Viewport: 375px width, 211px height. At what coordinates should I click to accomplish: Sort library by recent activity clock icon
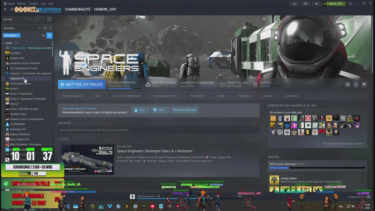coord(45,28)
